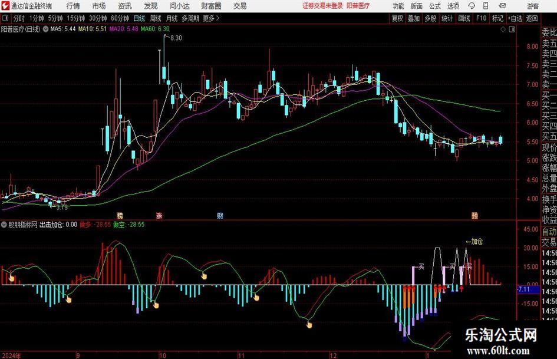
Task: Open the F10 company info button
Action: pos(482,18)
